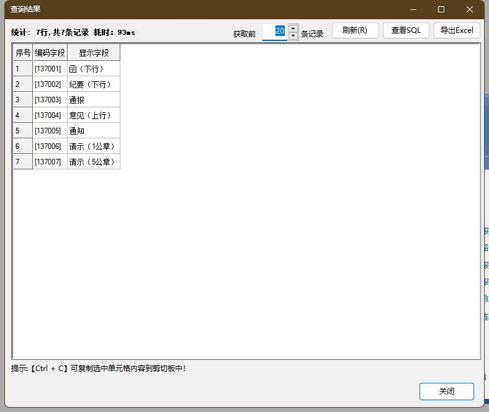Maximize the 查询结果 window
This screenshot has width=489, height=412.
pyautogui.click(x=441, y=9)
